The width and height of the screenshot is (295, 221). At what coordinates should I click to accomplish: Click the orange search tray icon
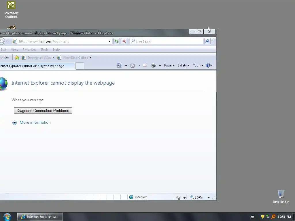pyautogui.click(x=273, y=217)
